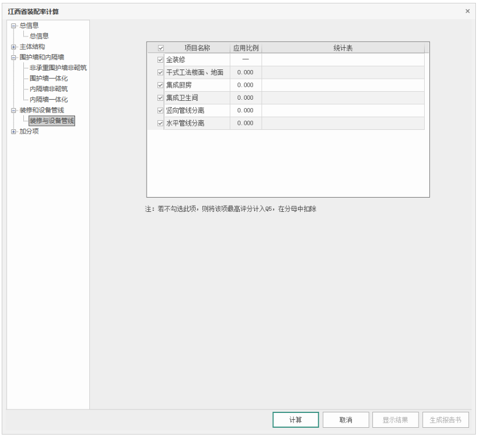Click the 取消 button
This screenshot has width=481, height=438.
pos(346,420)
